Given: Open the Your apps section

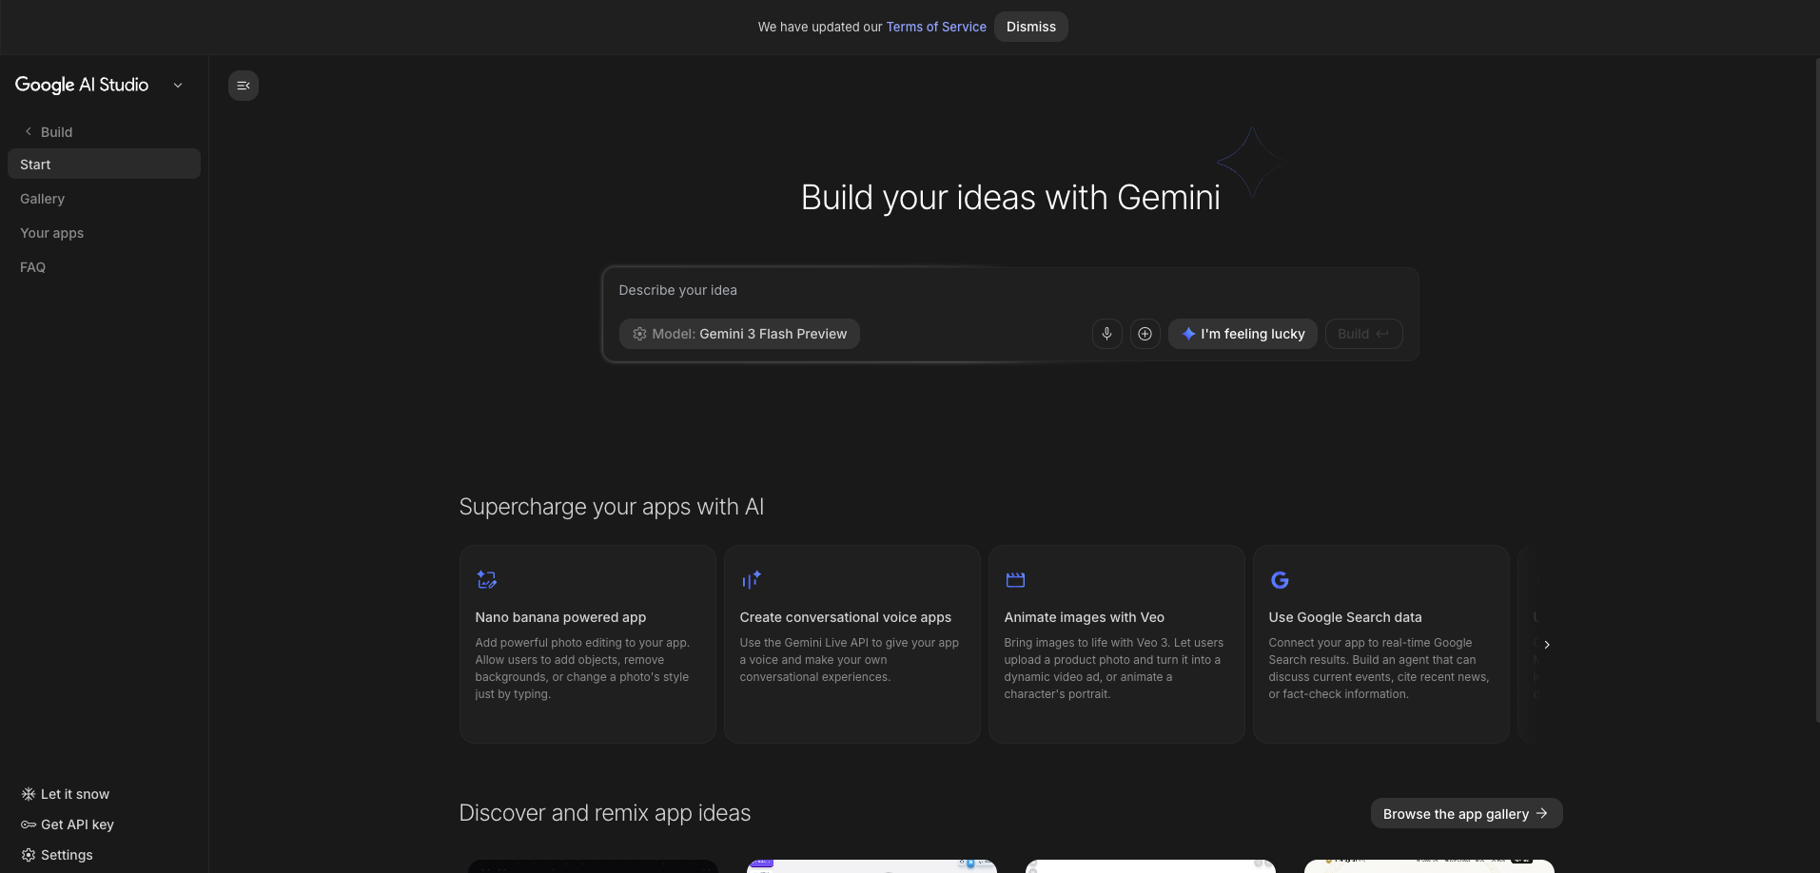Looking at the screenshot, I should pyautogui.click(x=51, y=232).
